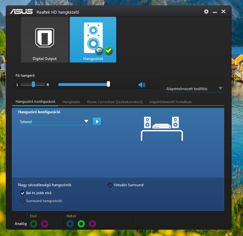Screen dimensions: 243x236
Task: Click the green checkmark default device badge
Action: pos(109,50)
